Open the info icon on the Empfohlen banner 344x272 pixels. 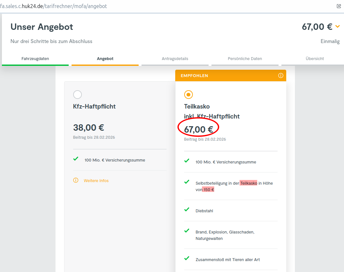[280, 75]
